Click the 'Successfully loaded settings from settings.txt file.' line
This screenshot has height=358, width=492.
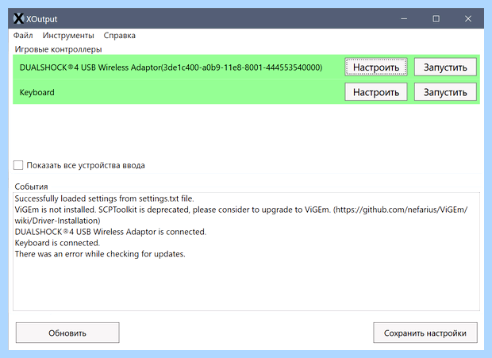tap(104, 198)
